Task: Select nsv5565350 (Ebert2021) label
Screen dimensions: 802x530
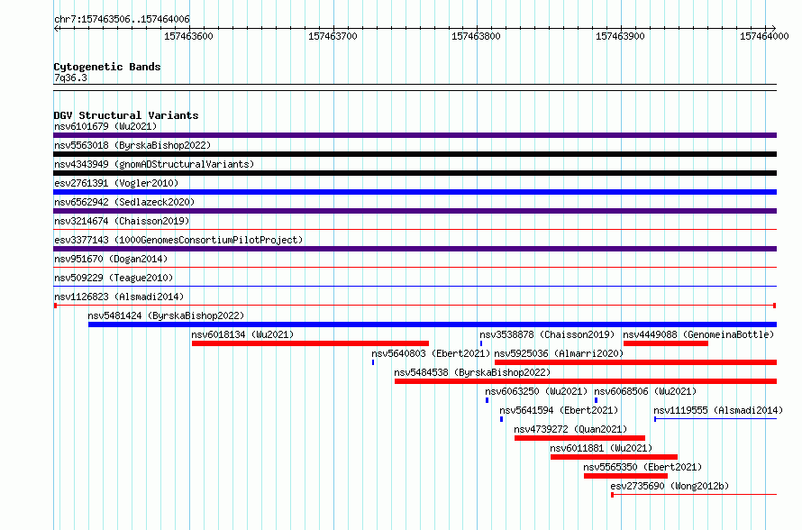Action: pyautogui.click(x=643, y=467)
